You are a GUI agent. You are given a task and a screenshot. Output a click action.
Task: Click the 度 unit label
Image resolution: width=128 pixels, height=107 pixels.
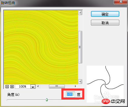tap(78, 95)
